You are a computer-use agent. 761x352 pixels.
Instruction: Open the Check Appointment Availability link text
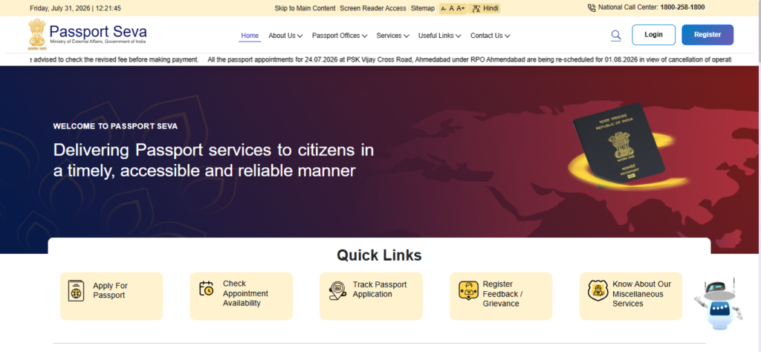245,293
